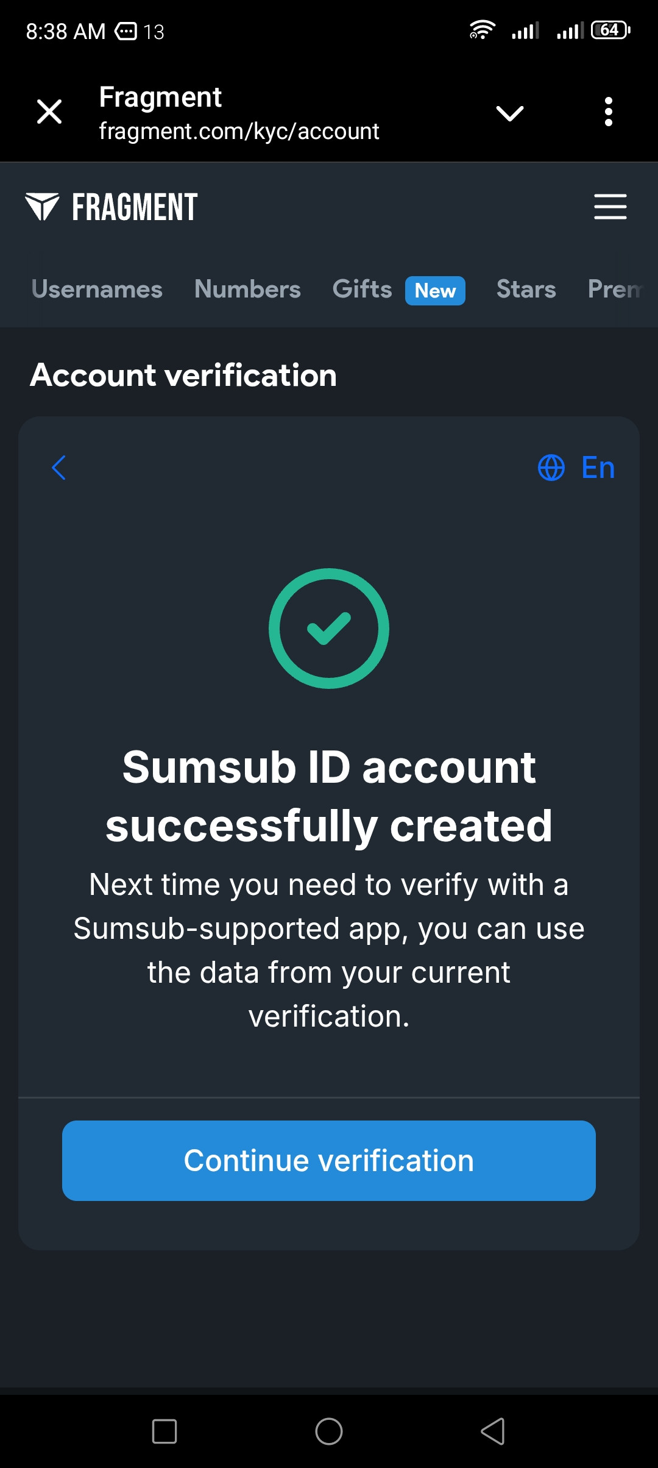The image size is (658, 1468).
Task: Tap the Fragment logo
Action: coord(111,207)
